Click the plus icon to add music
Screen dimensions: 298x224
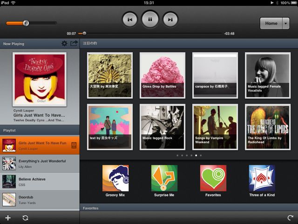tap(8, 218)
